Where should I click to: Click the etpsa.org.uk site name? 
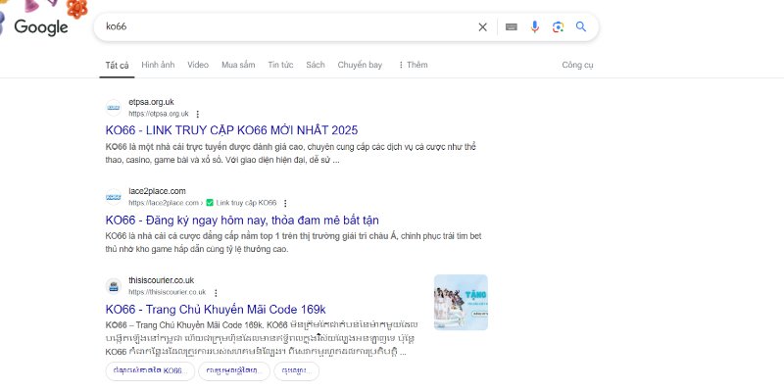coord(151,102)
